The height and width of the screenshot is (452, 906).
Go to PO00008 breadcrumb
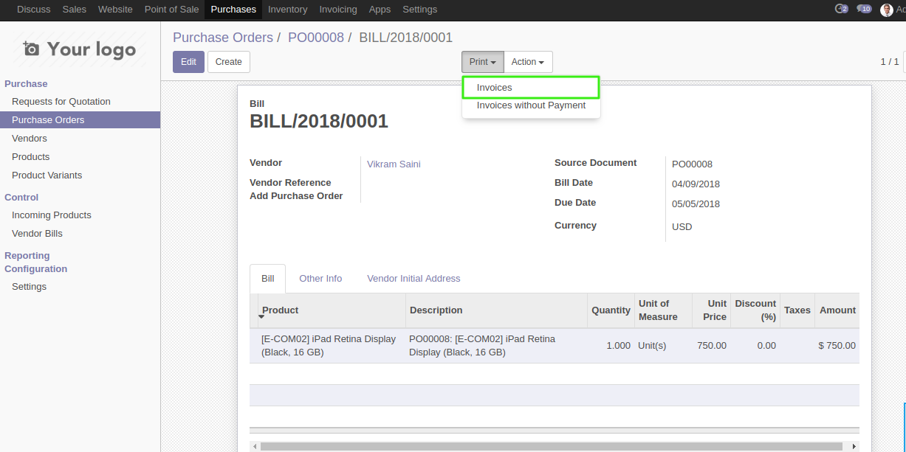(x=315, y=38)
